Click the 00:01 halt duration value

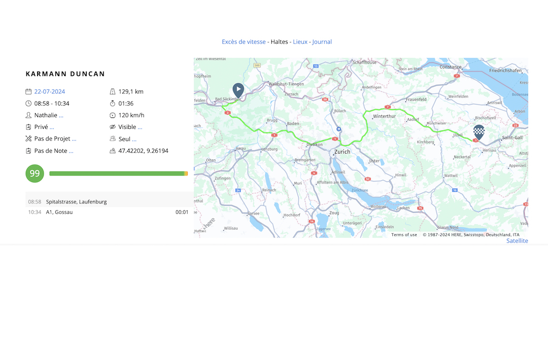coord(182,212)
